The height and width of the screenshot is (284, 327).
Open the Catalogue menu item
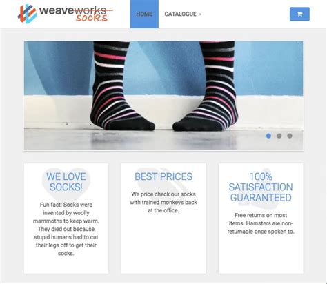click(x=183, y=14)
